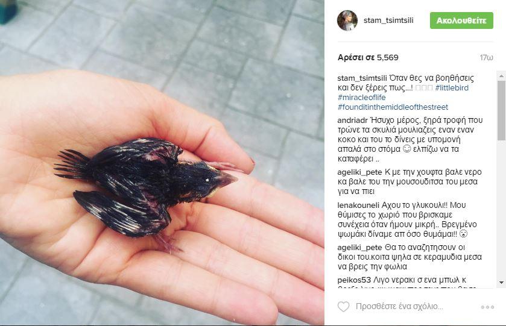Open the #miracleoflife hashtag
This screenshot has height=326, width=506.
(361, 98)
